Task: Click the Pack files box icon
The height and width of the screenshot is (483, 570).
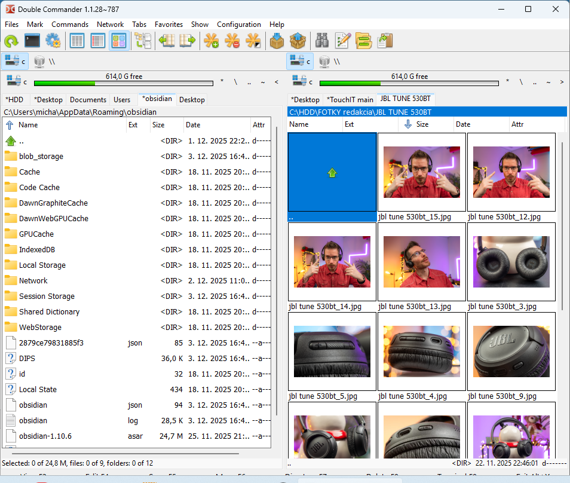Action: point(277,41)
